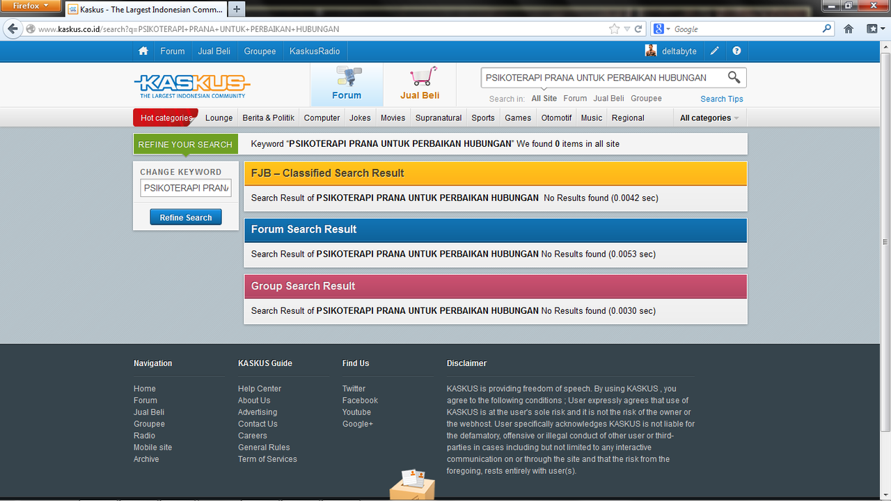The width and height of the screenshot is (891, 501).
Task: Open Youtube link under Find Us
Action: coord(356,412)
